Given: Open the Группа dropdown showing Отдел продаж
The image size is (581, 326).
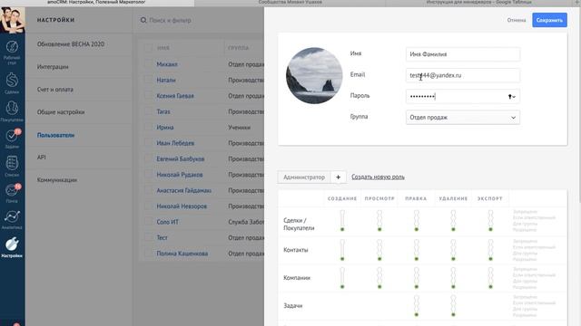Looking at the screenshot, I should [463, 118].
